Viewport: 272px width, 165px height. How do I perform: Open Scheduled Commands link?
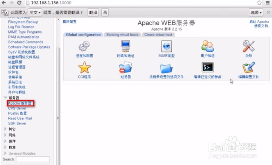[26, 42]
